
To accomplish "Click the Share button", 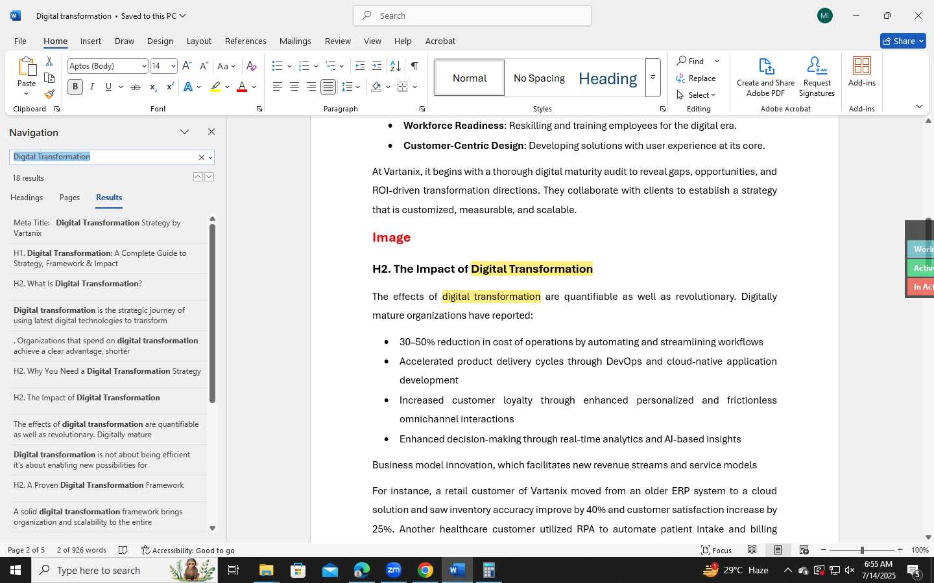I will click(x=903, y=41).
